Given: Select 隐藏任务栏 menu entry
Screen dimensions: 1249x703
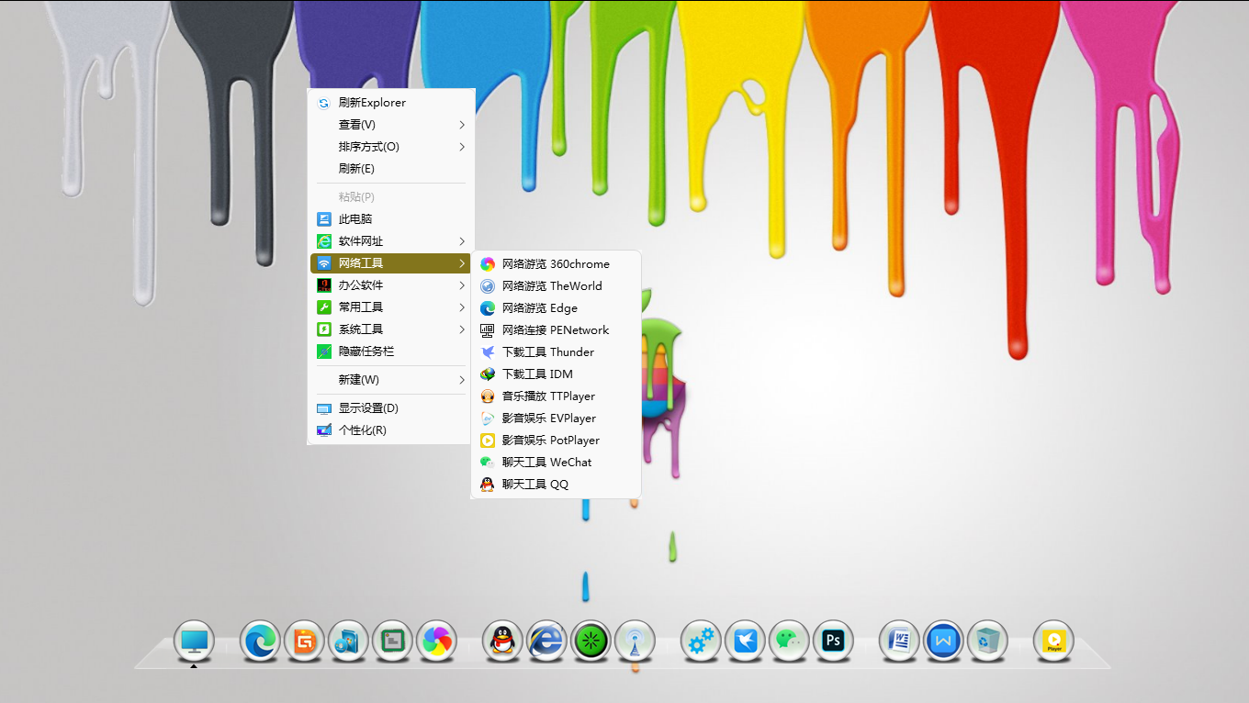Looking at the screenshot, I should pos(390,351).
